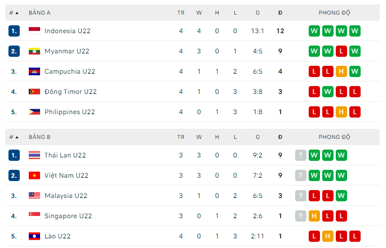Click Myanmar U22's red L form badge
The width and height of the screenshot is (386, 248).
341,51
